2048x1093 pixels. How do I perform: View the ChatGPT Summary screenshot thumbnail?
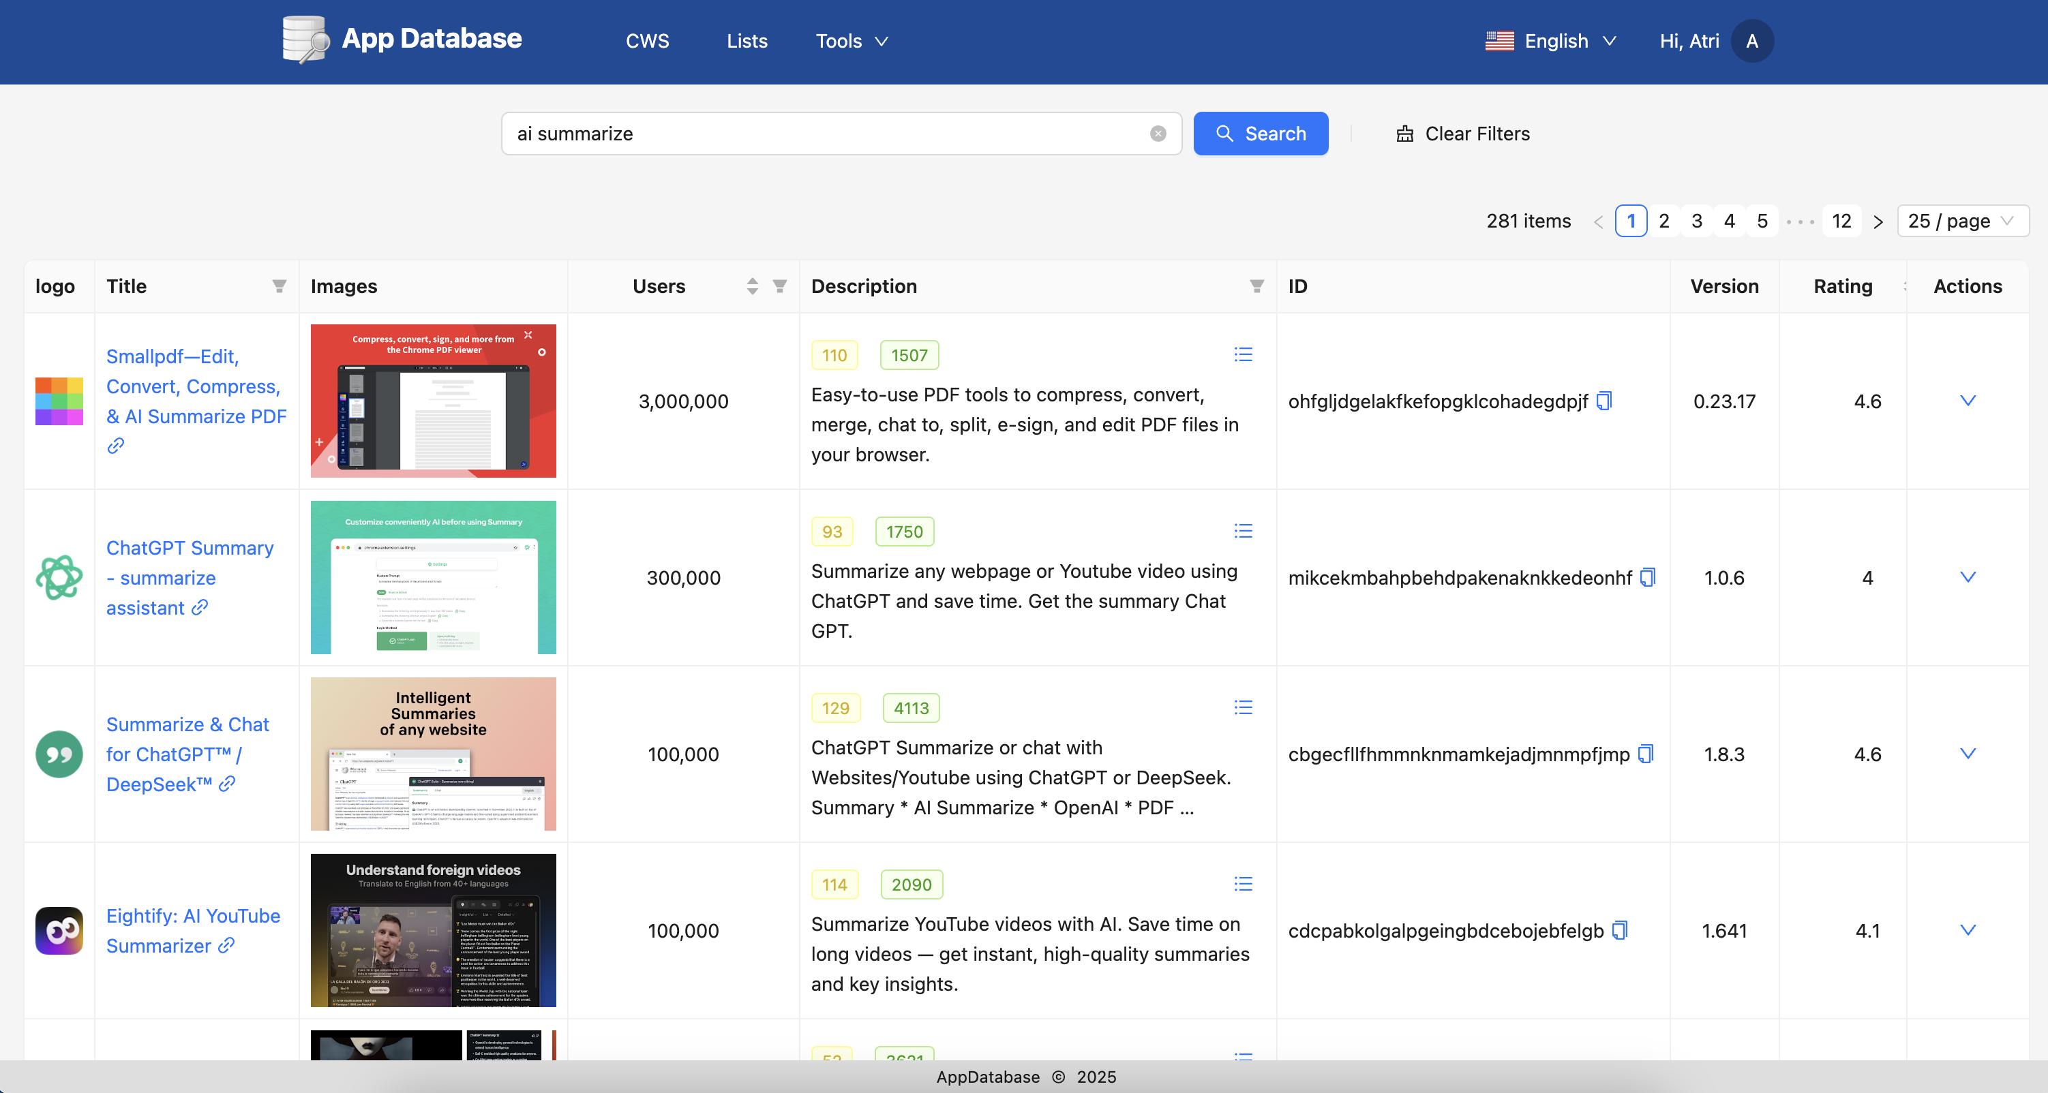(434, 577)
